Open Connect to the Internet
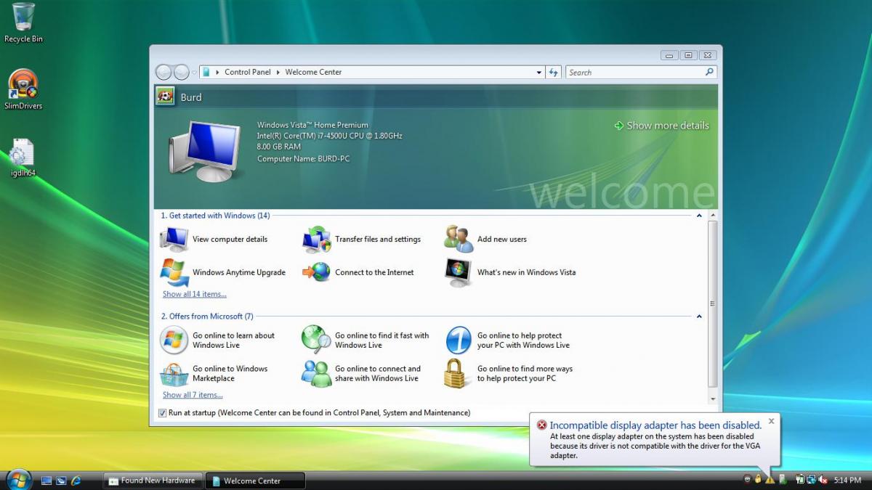The height and width of the screenshot is (490, 872). [x=358, y=272]
